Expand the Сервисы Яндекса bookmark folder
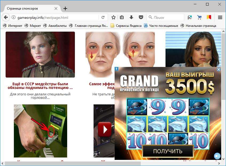Image resolution: width=226 pixels, height=166 pixels. pos(126,26)
